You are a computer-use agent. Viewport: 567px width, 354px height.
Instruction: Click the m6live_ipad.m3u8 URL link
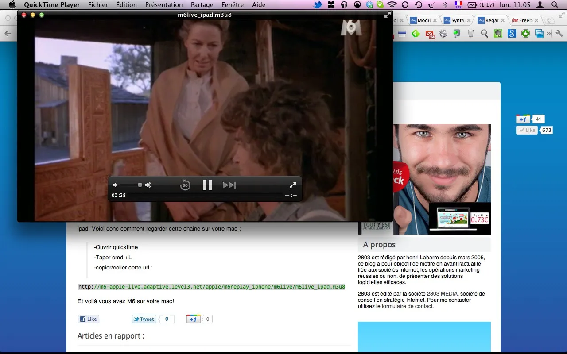tap(212, 287)
